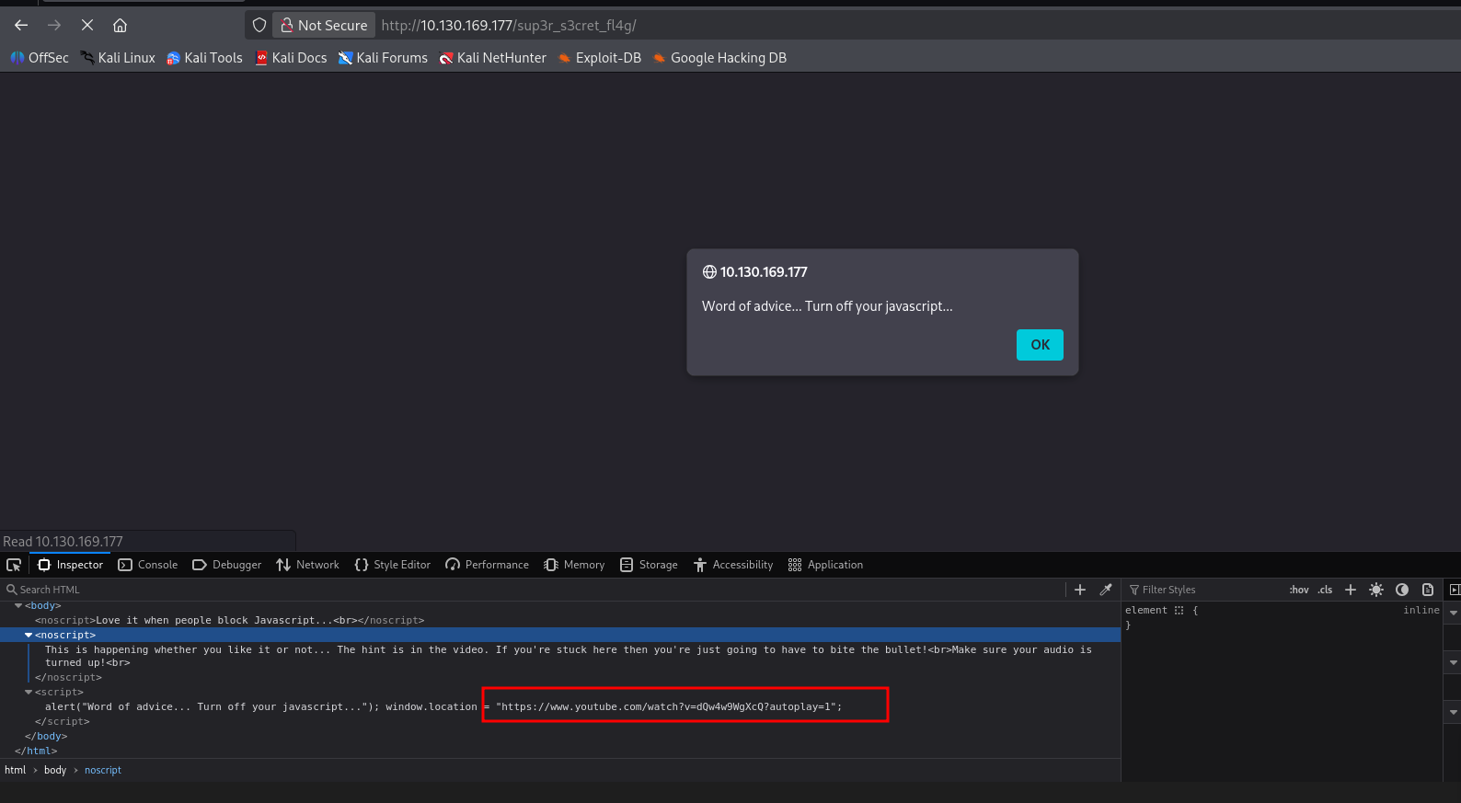1461x803 pixels.
Task: Open the Kali Forums bookmark
Action: click(x=383, y=58)
